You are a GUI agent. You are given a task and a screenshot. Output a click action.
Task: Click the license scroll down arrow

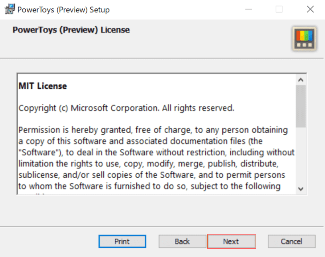301,189
